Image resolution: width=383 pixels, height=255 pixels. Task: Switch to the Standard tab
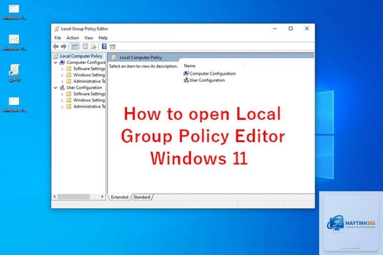141,197
